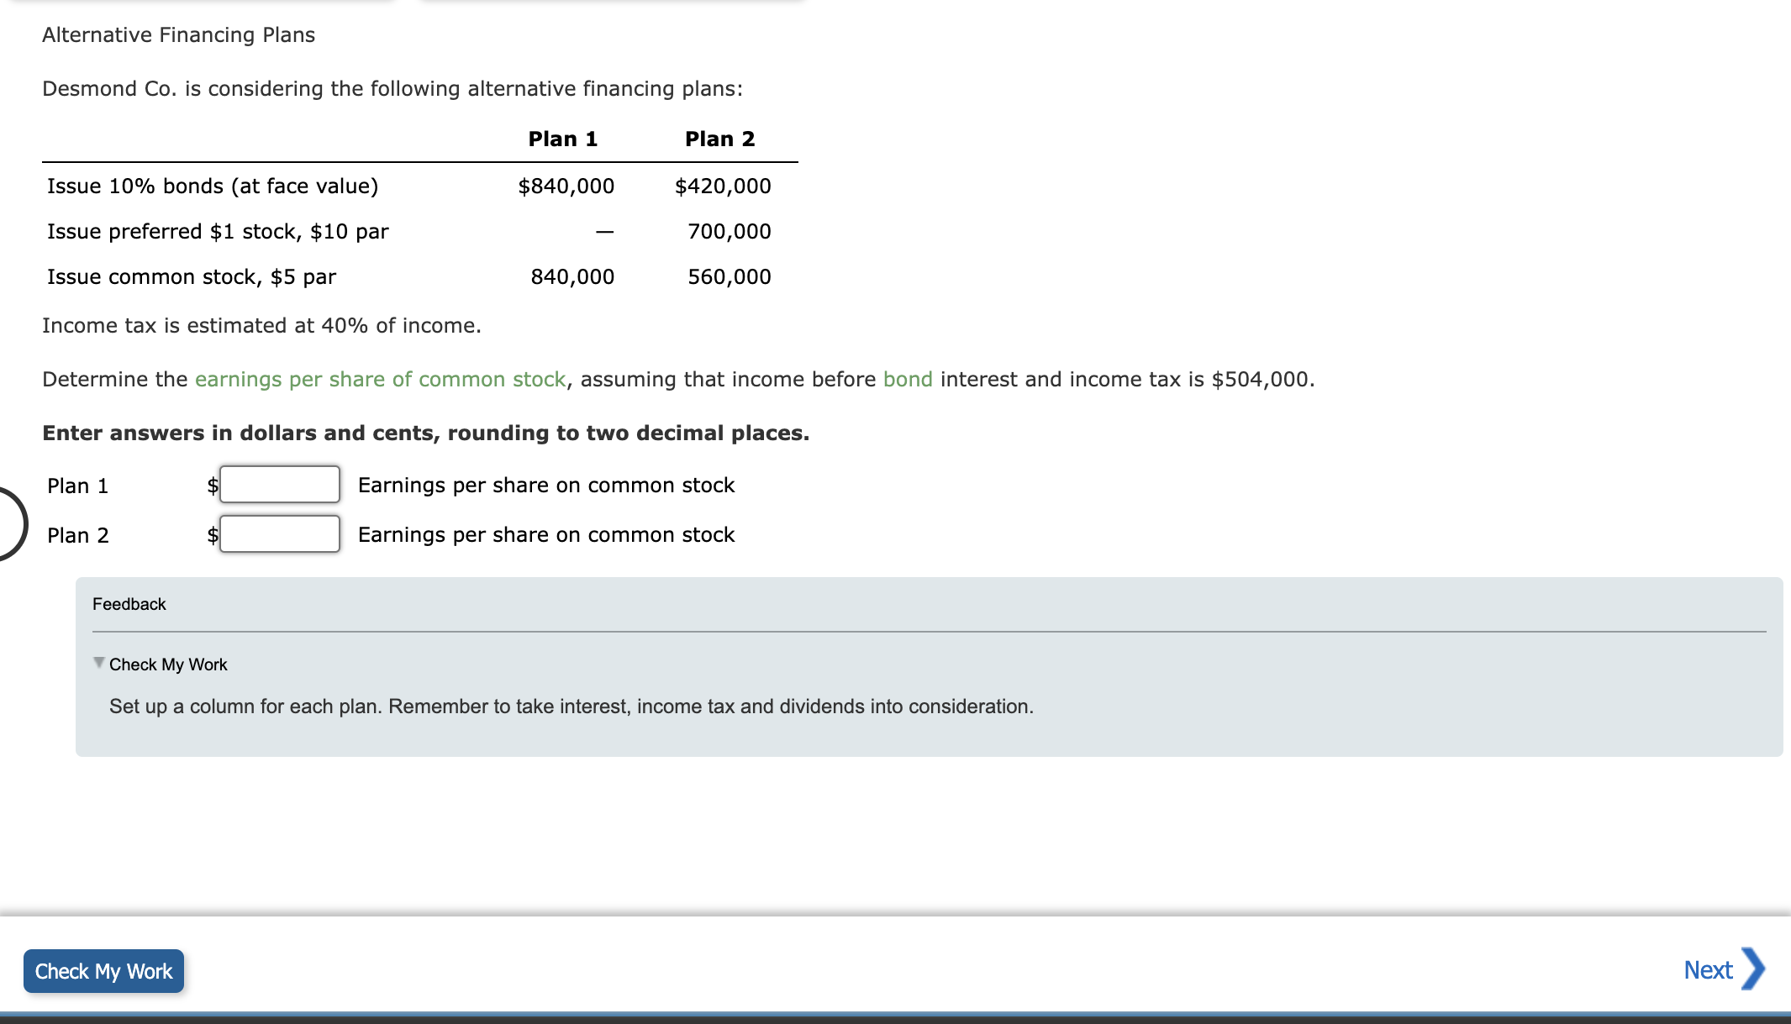
Task: Click the dollar sign beside Plan 1 field
Action: pyautogui.click(x=211, y=485)
